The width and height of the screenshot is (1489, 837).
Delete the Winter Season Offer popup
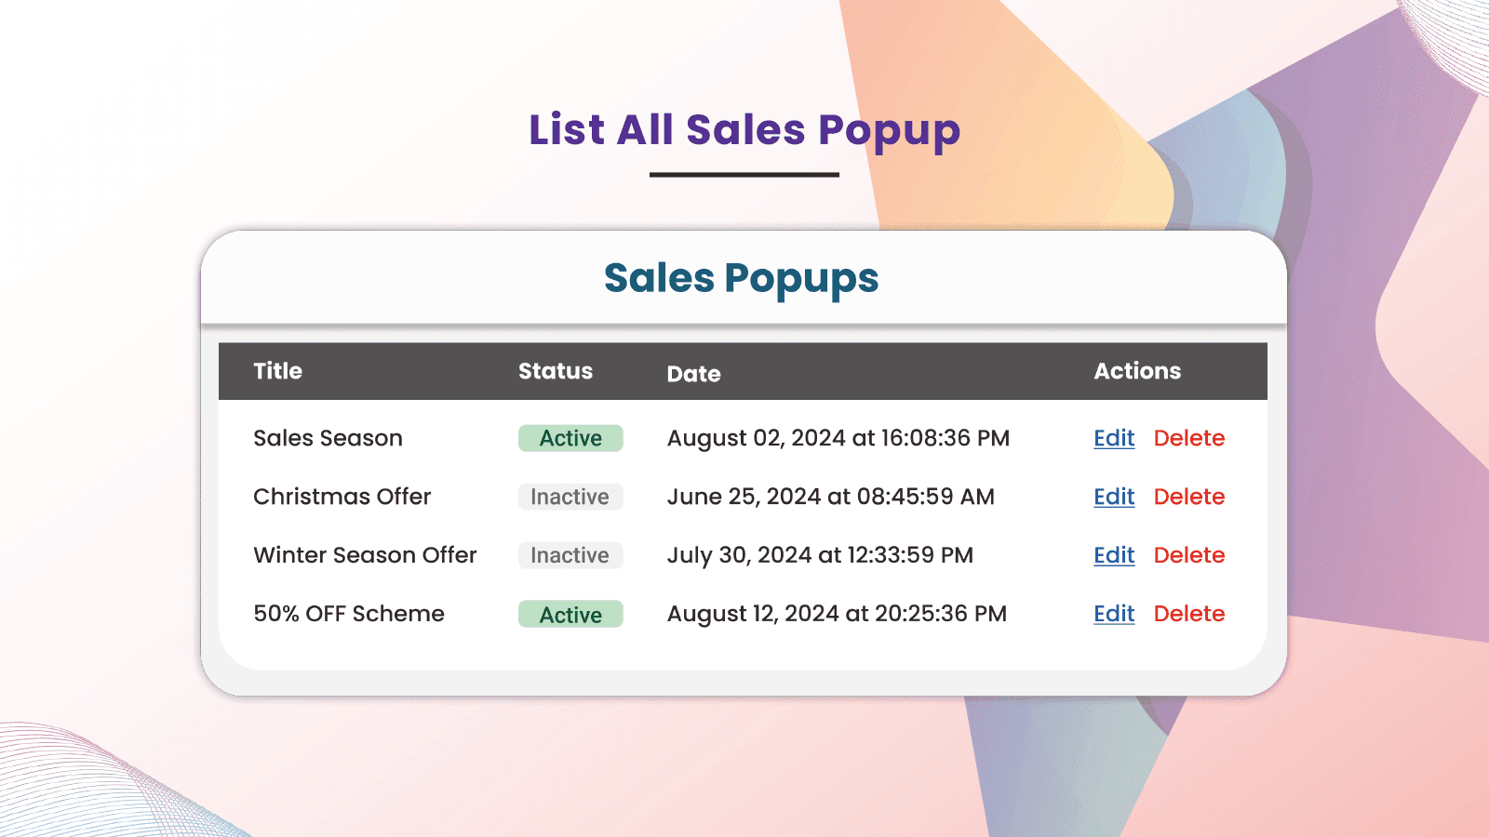tap(1188, 555)
